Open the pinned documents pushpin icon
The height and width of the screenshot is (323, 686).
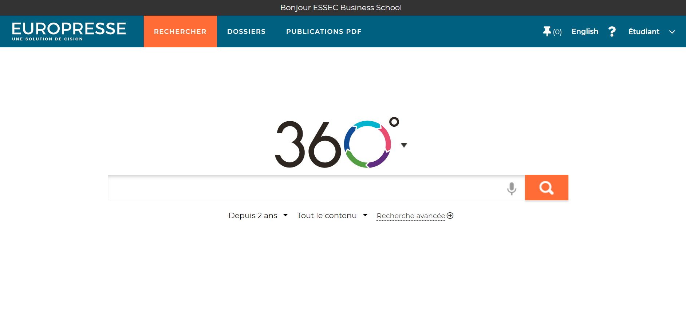[x=547, y=32]
